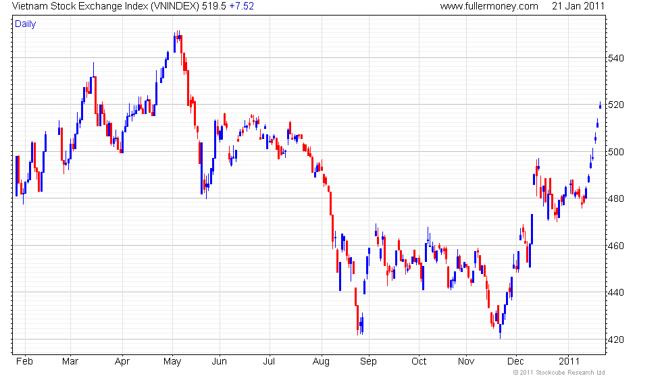Click the 460 price axis label
The height and width of the screenshot is (378, 662).
[615, 246]
